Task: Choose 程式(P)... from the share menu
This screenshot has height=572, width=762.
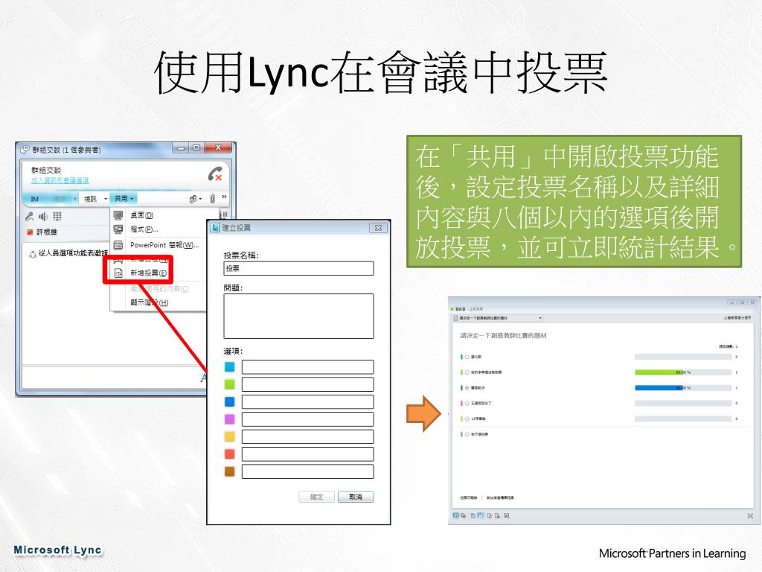Action: coord(144,229)
